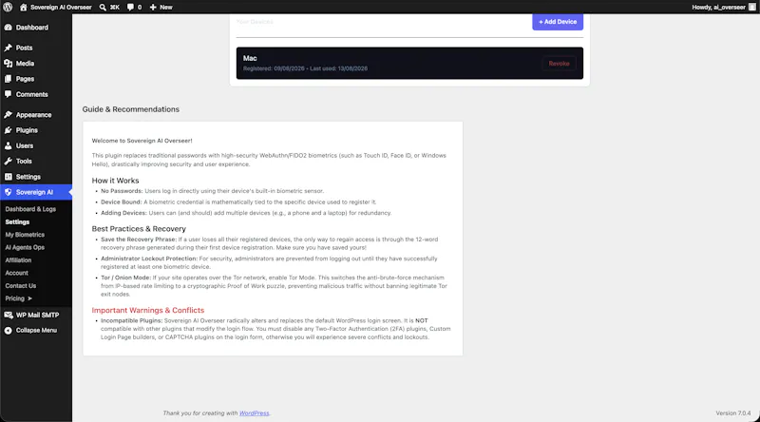Click Important Warnings & Conflicts heading
Screen dimensions: 760x422
coord(148,310)
